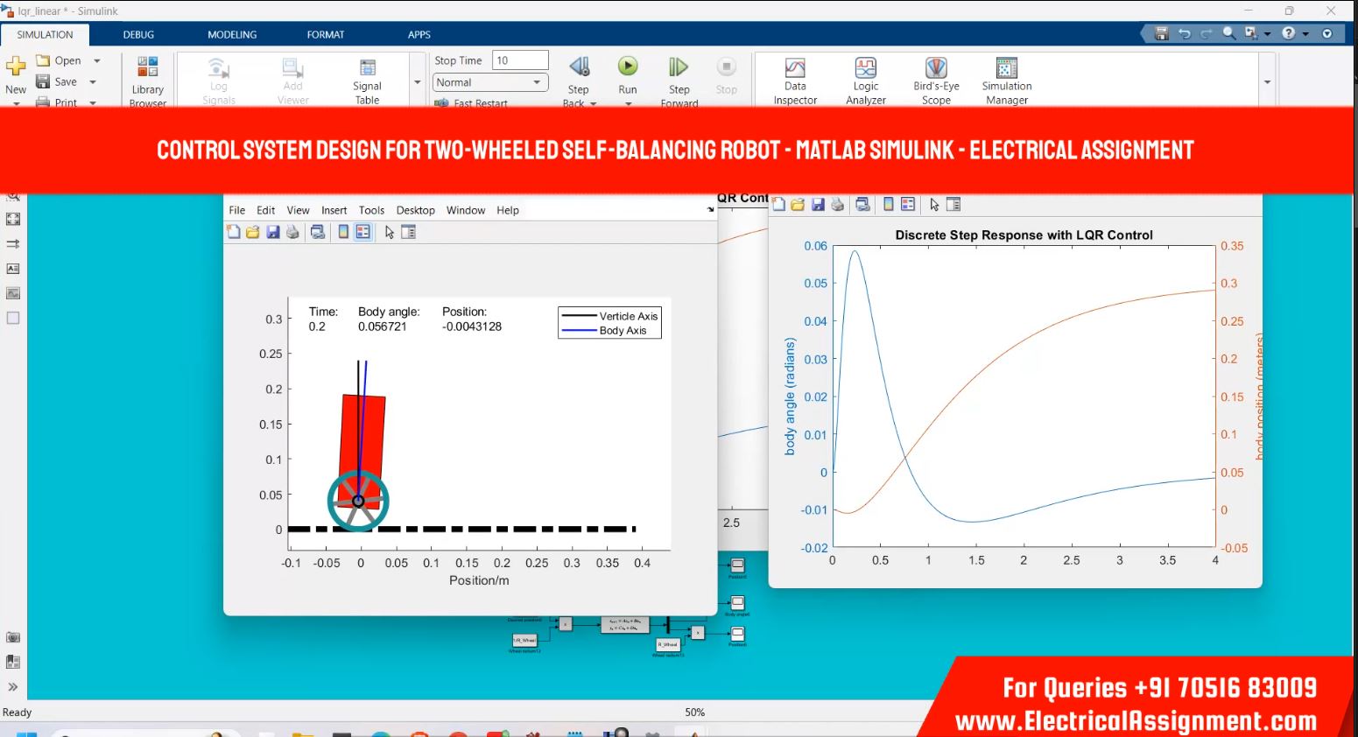Open the Tools menu in figure window

click(x=371, y=210)
